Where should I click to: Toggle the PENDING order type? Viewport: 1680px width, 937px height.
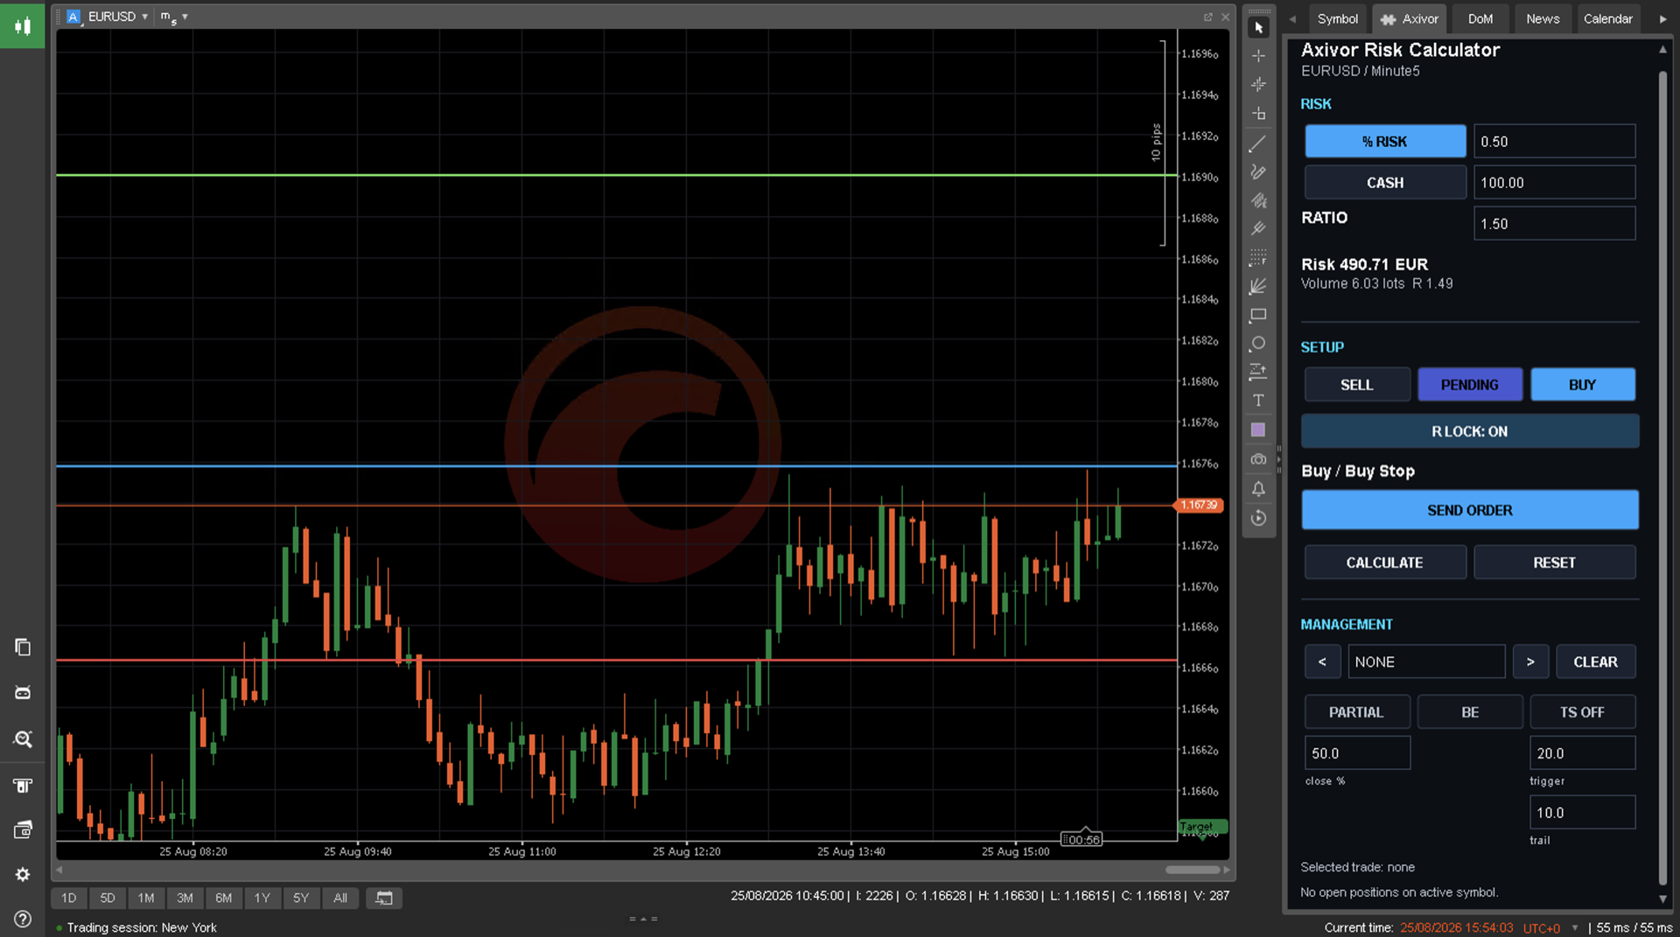point(1470,384)
